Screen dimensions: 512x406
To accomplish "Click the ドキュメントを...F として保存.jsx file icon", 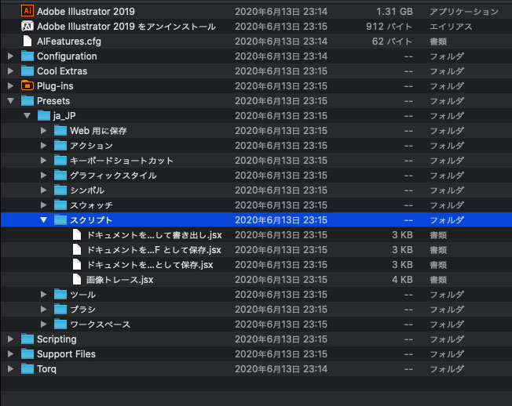I will 77,249.
